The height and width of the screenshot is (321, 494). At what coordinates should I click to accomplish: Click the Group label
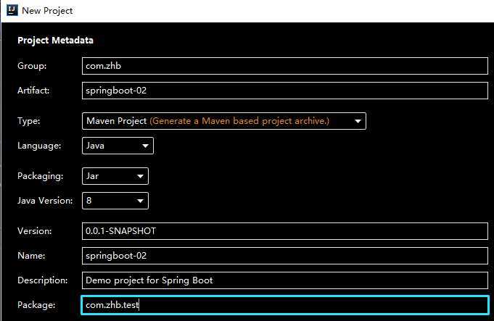(x=32, y=66)
